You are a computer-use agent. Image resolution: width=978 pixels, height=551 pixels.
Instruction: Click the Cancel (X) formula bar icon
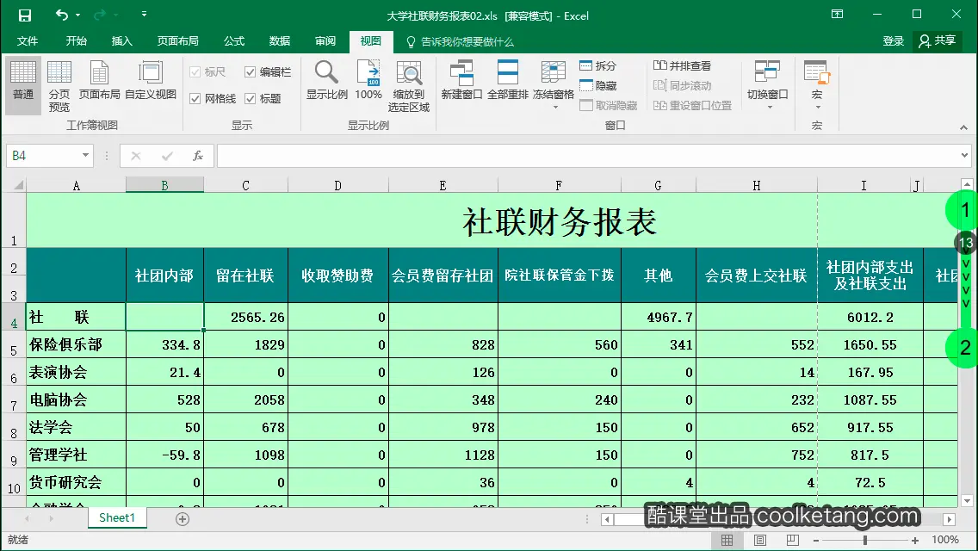135,156
